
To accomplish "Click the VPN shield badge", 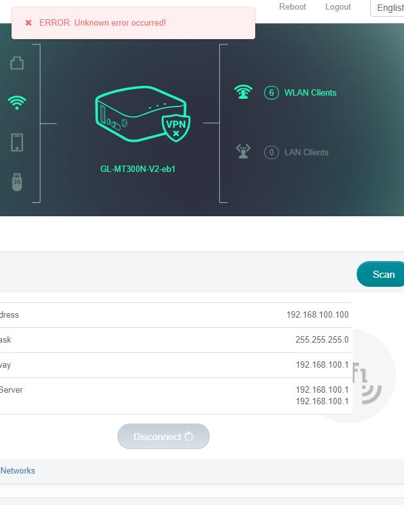I will coord(176,127).
